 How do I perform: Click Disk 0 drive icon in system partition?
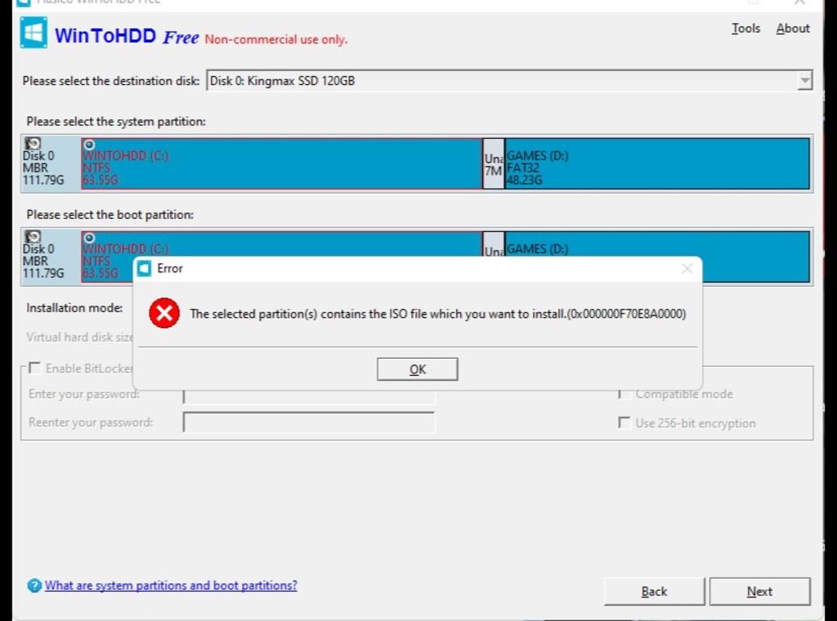33,143
